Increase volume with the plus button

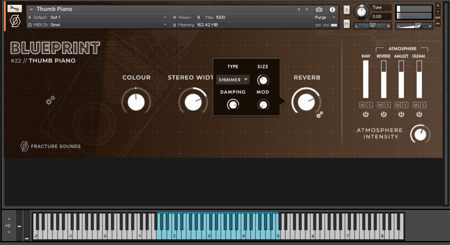click(x=430, y=26)
